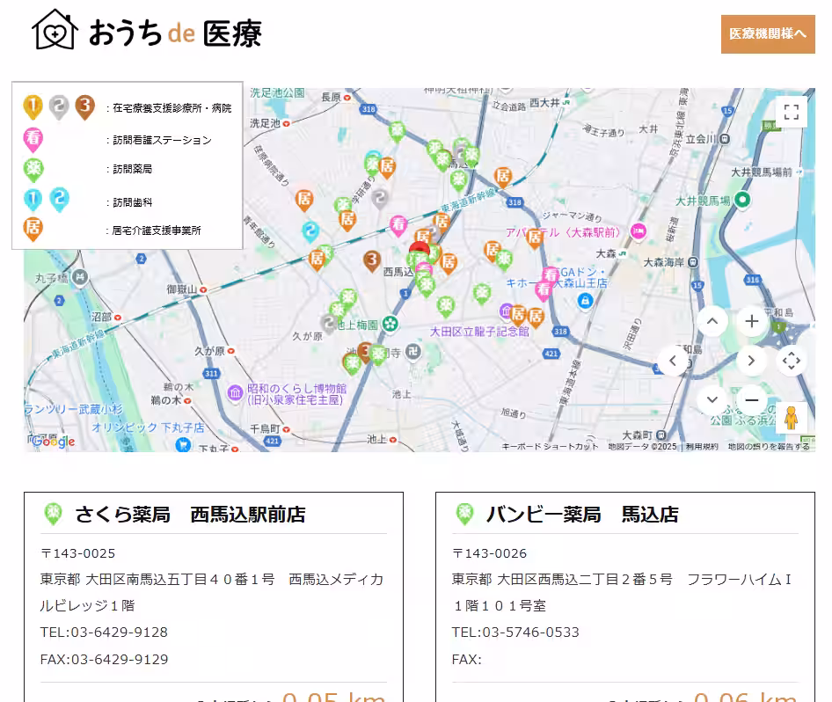Click the 医療機関様へ button

768,33
